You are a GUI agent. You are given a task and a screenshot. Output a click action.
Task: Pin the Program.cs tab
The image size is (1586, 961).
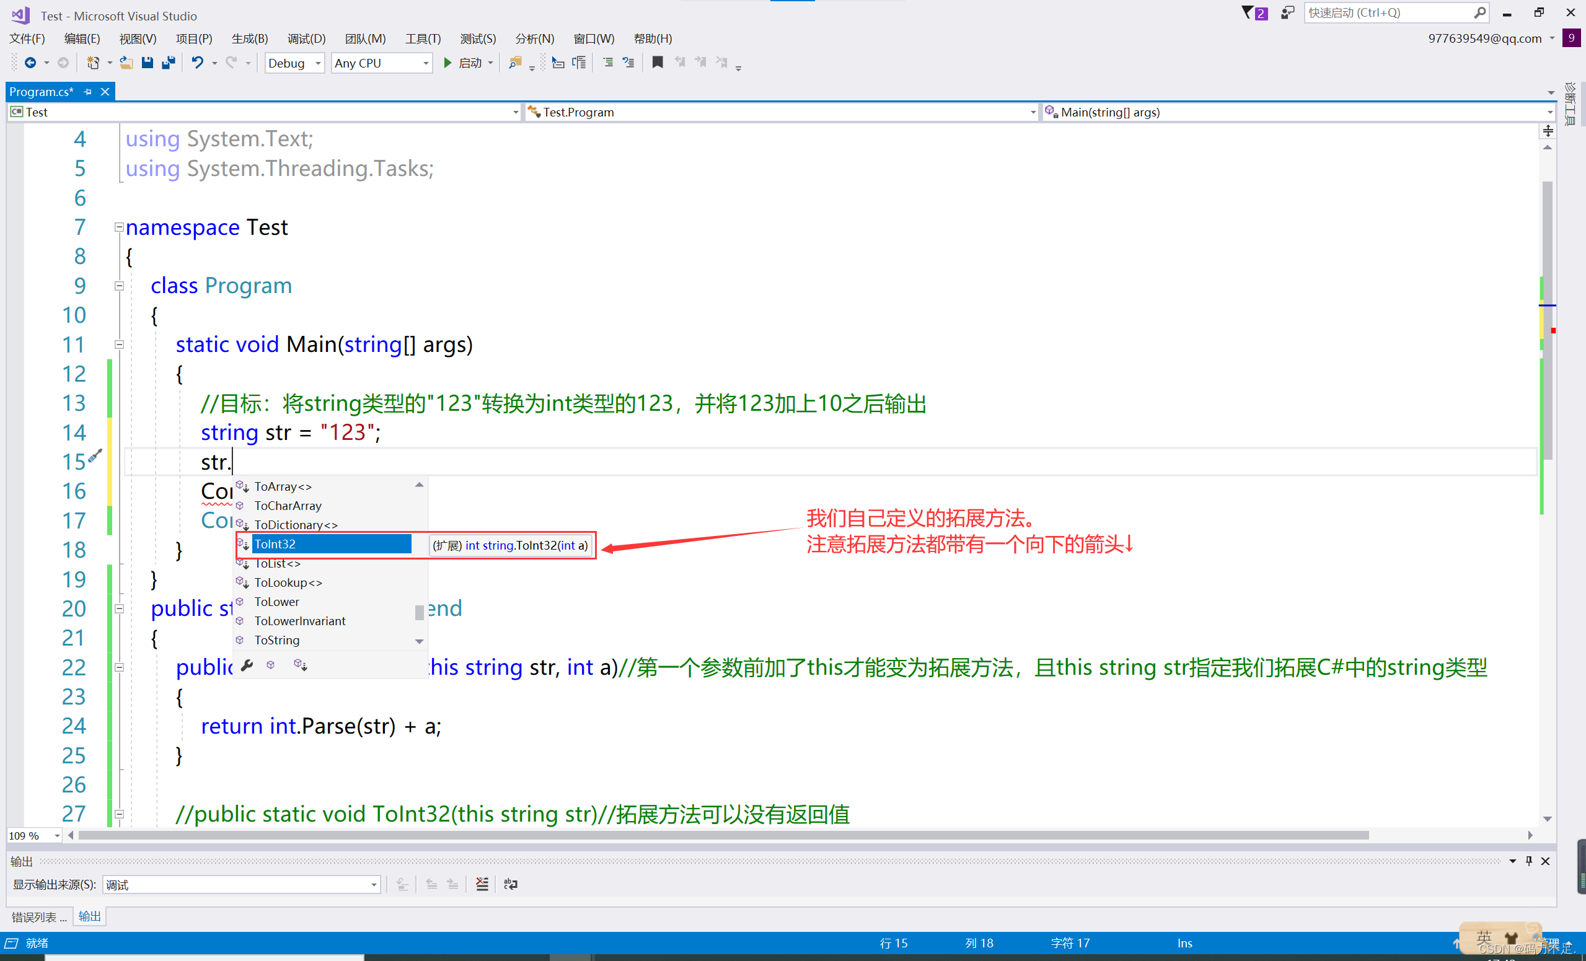87,92
